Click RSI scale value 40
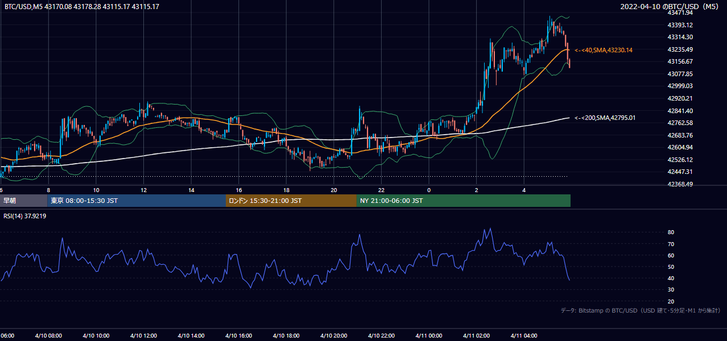The image size is (727, 341). tap(671, 278)
